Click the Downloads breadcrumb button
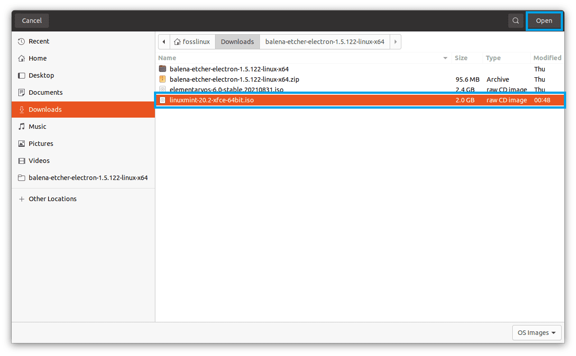Screen dimensions: 576x356 [x=237, y=42]
